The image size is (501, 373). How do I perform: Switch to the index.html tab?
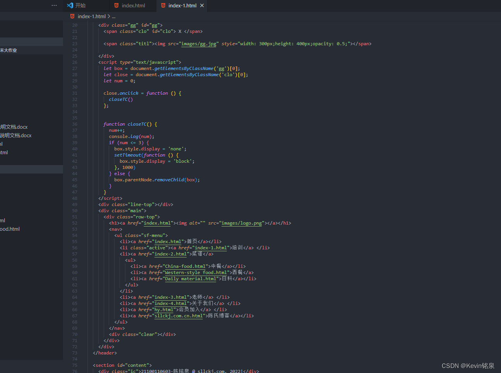[133, 5]
